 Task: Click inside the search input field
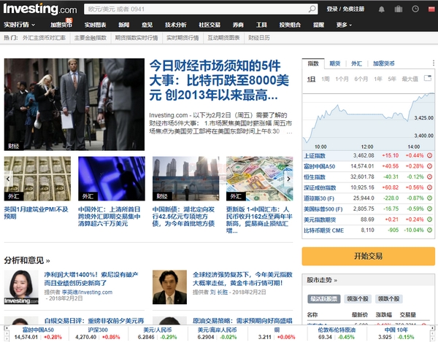coord(196,9)
